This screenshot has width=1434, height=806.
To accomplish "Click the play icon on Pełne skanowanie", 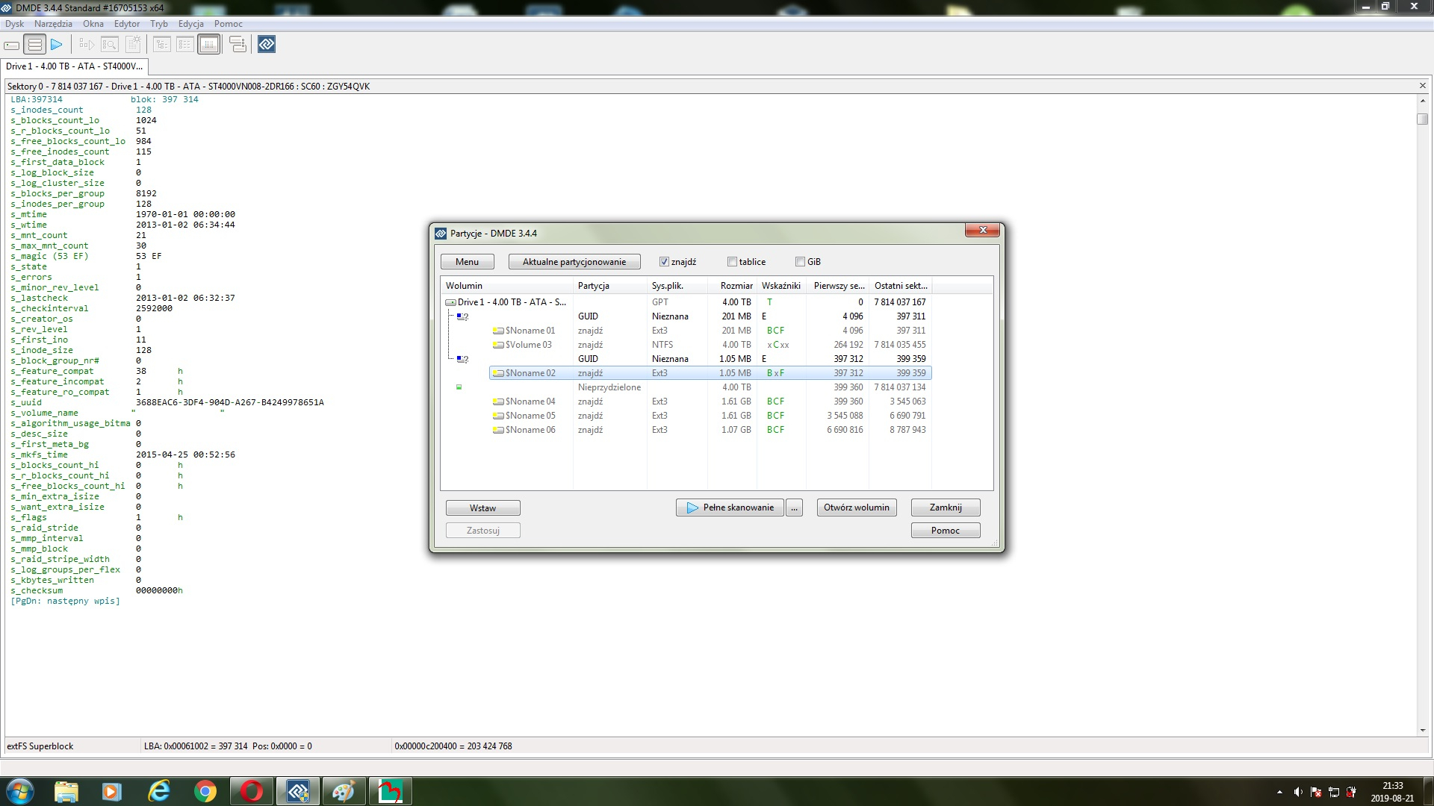I will point(692,507).
